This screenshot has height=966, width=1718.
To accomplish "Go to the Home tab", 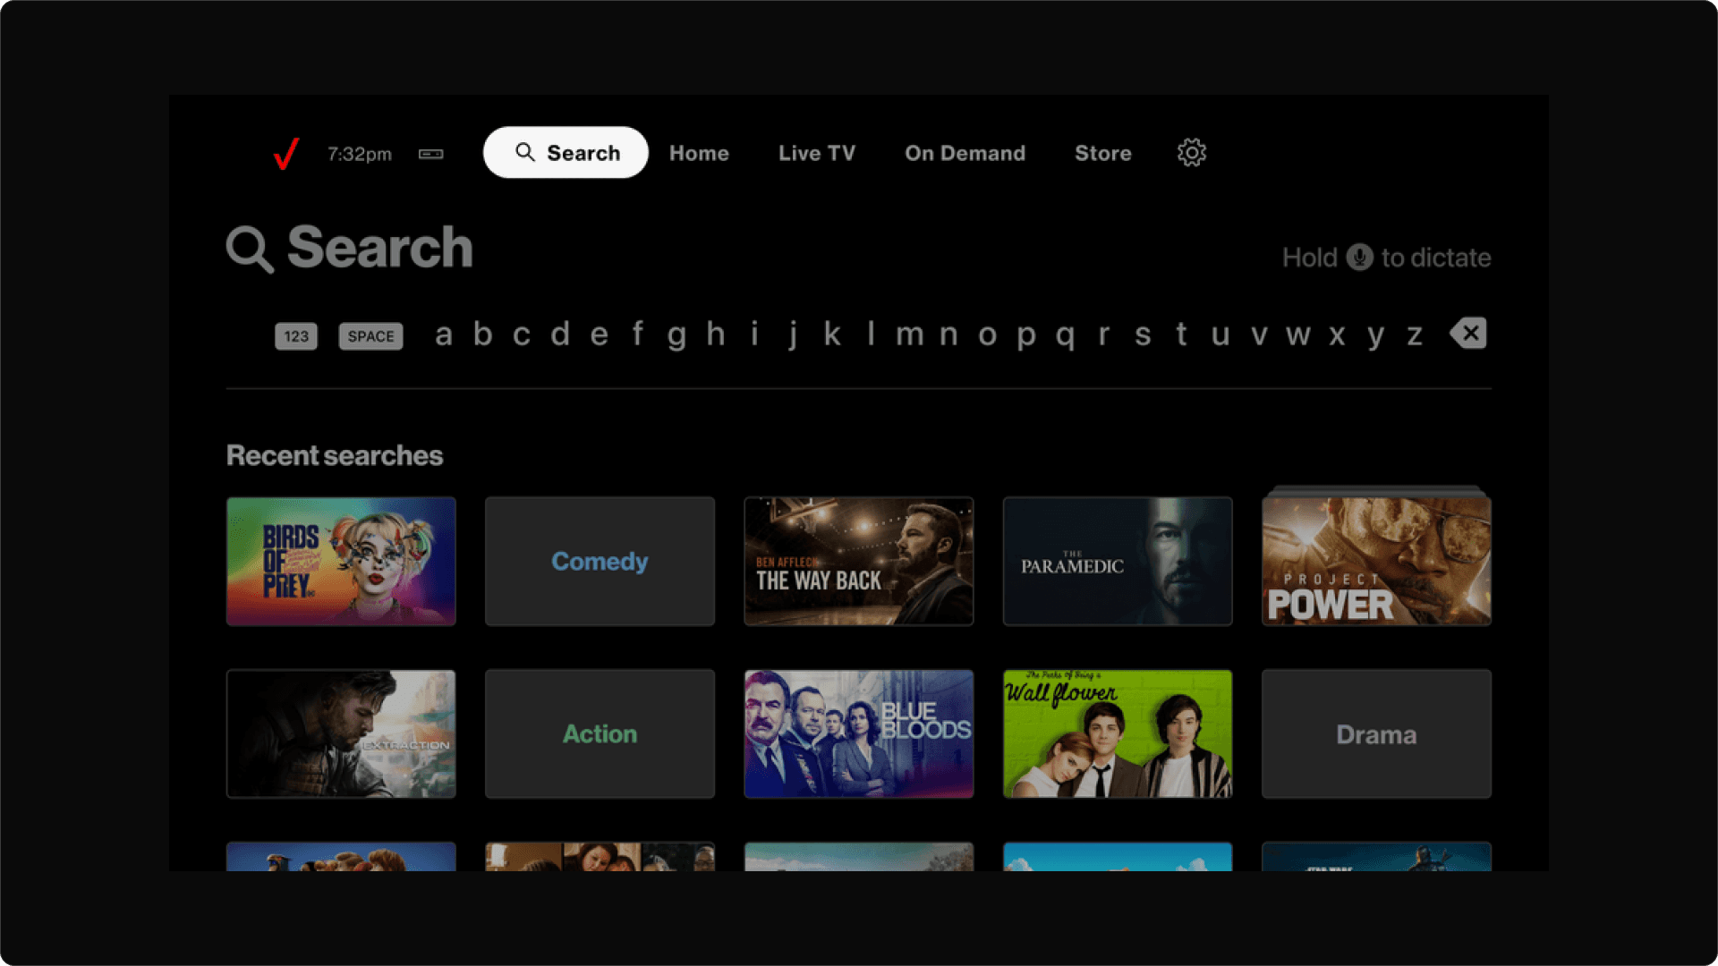I will coord(699,153).
